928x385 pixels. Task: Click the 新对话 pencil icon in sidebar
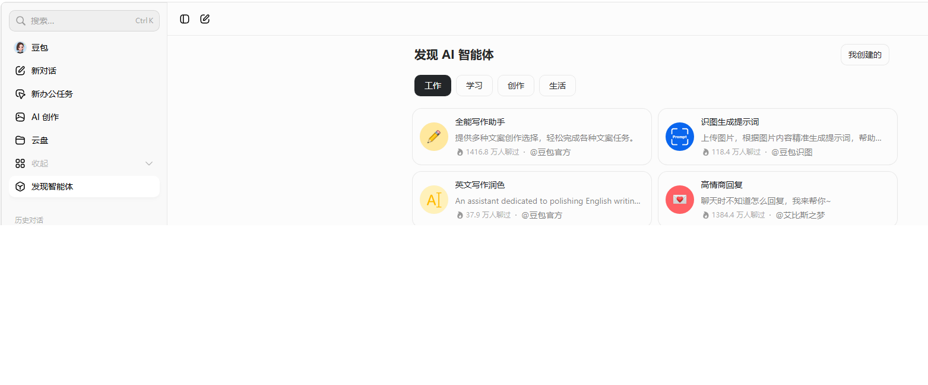pyautogui.click(x=20, y=71)
